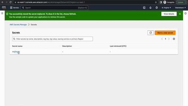Expand the N. Virginia region dropdown

tap(166, 8)
